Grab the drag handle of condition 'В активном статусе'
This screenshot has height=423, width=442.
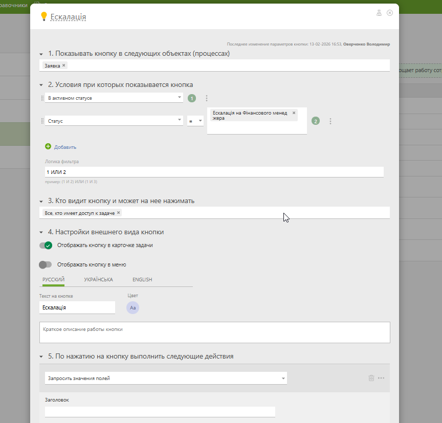coord(42,98)
